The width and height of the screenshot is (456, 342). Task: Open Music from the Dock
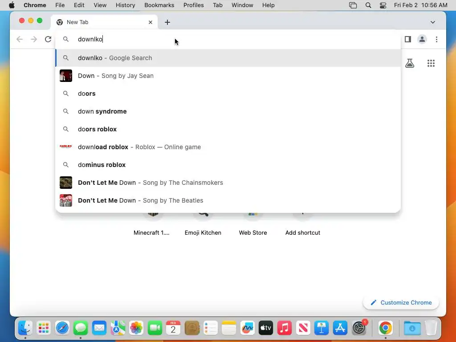click(x=285, y=328)
